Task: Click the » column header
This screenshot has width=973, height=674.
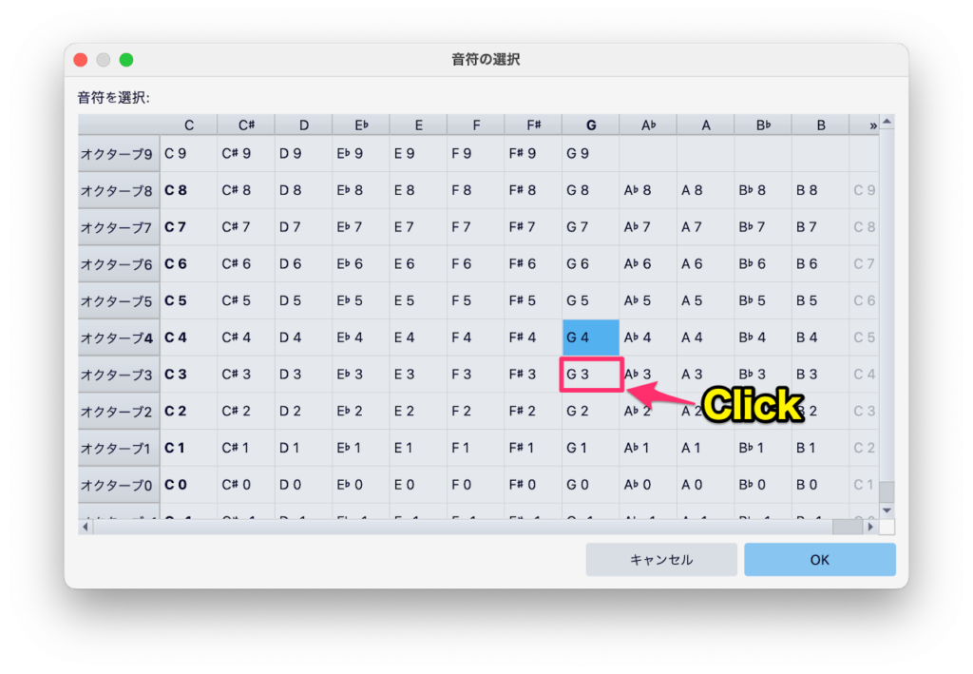Action: pos(871,125)
